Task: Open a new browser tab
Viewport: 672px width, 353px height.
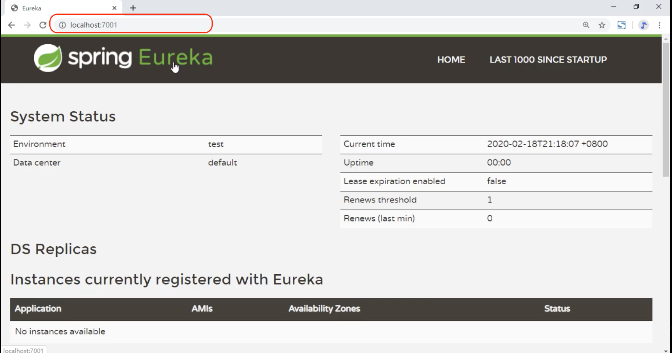Action: (x=133, y=8)
